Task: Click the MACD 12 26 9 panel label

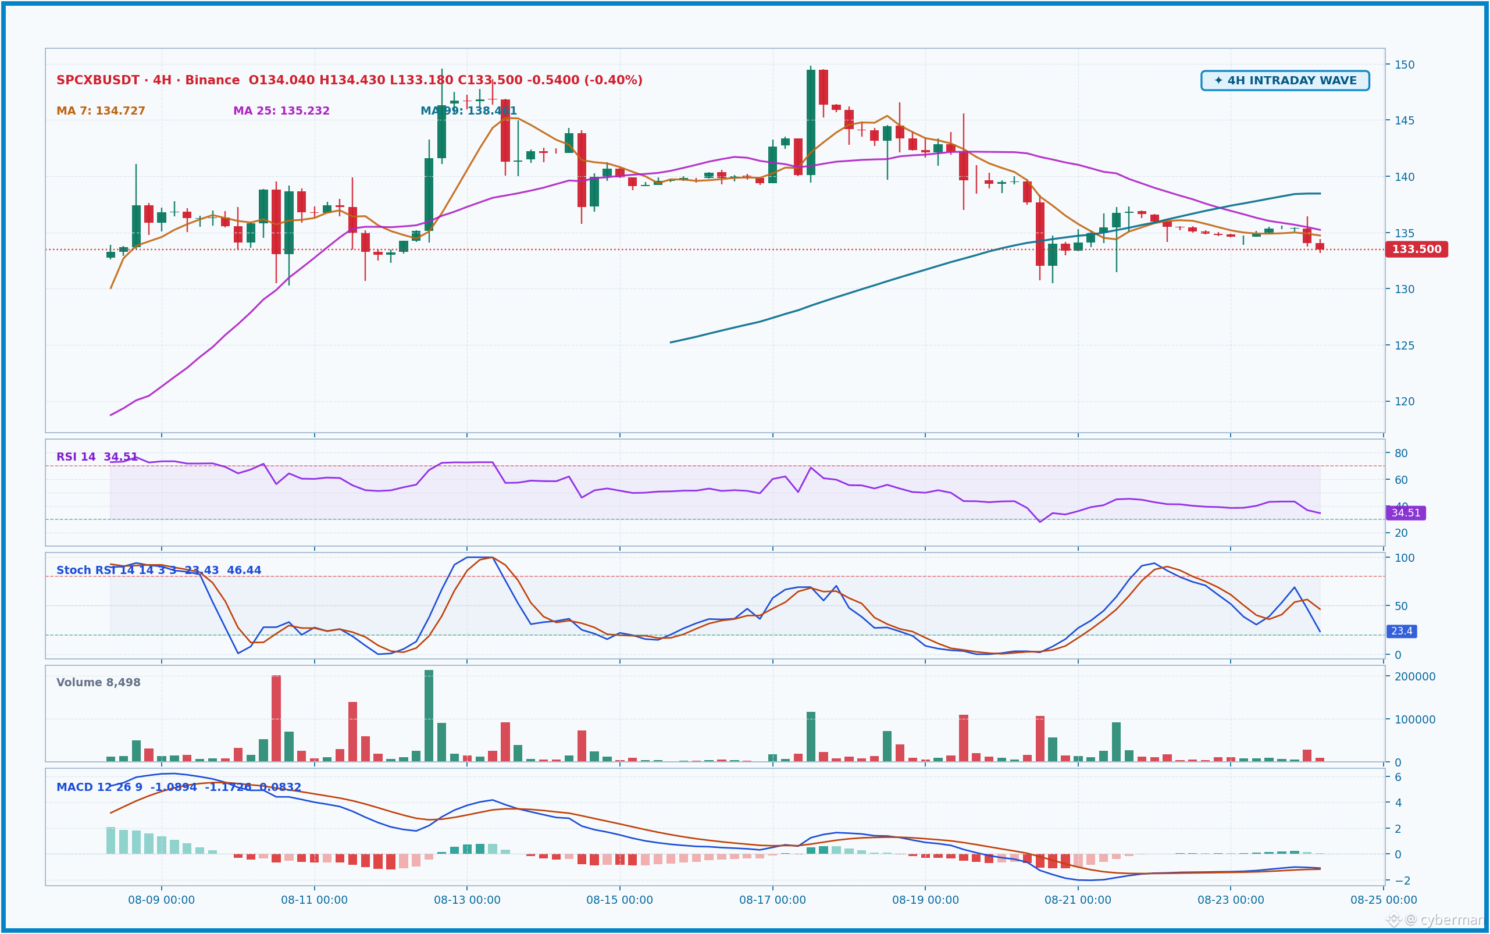Action: 179,787
